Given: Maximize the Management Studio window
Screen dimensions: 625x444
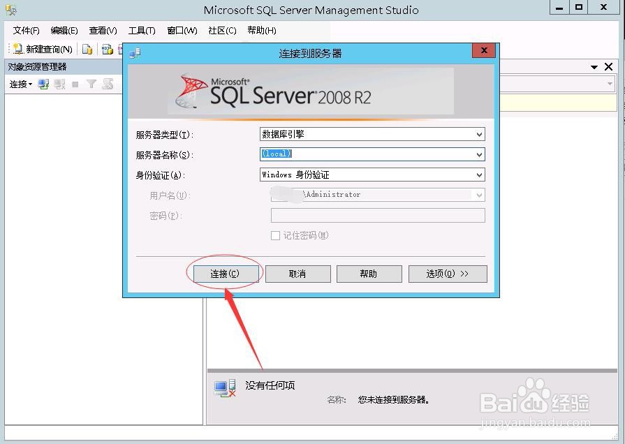Looking at the screenshot, I should click(578, 8).
